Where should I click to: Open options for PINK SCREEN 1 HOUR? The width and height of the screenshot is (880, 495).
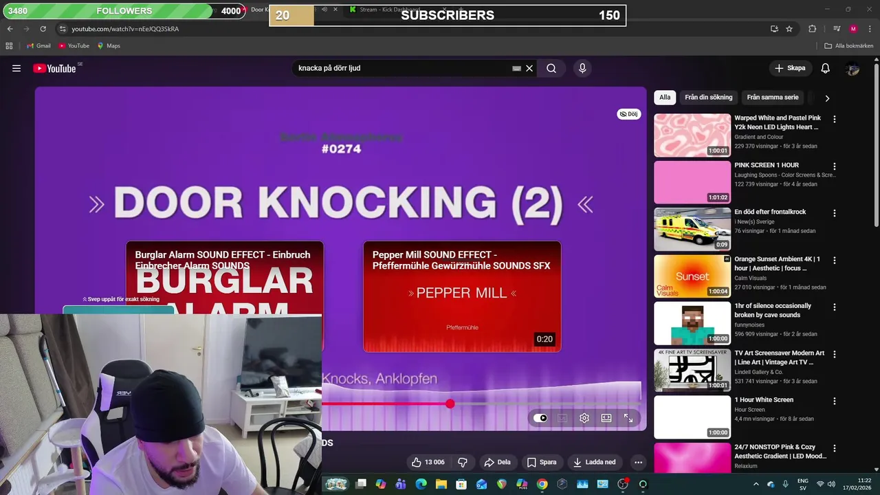tap(835, 166)
